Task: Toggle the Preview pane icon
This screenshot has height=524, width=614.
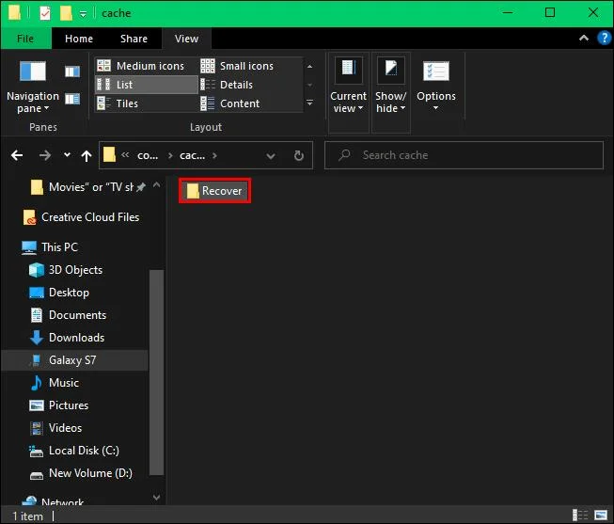Action: (x=72, y=71)
